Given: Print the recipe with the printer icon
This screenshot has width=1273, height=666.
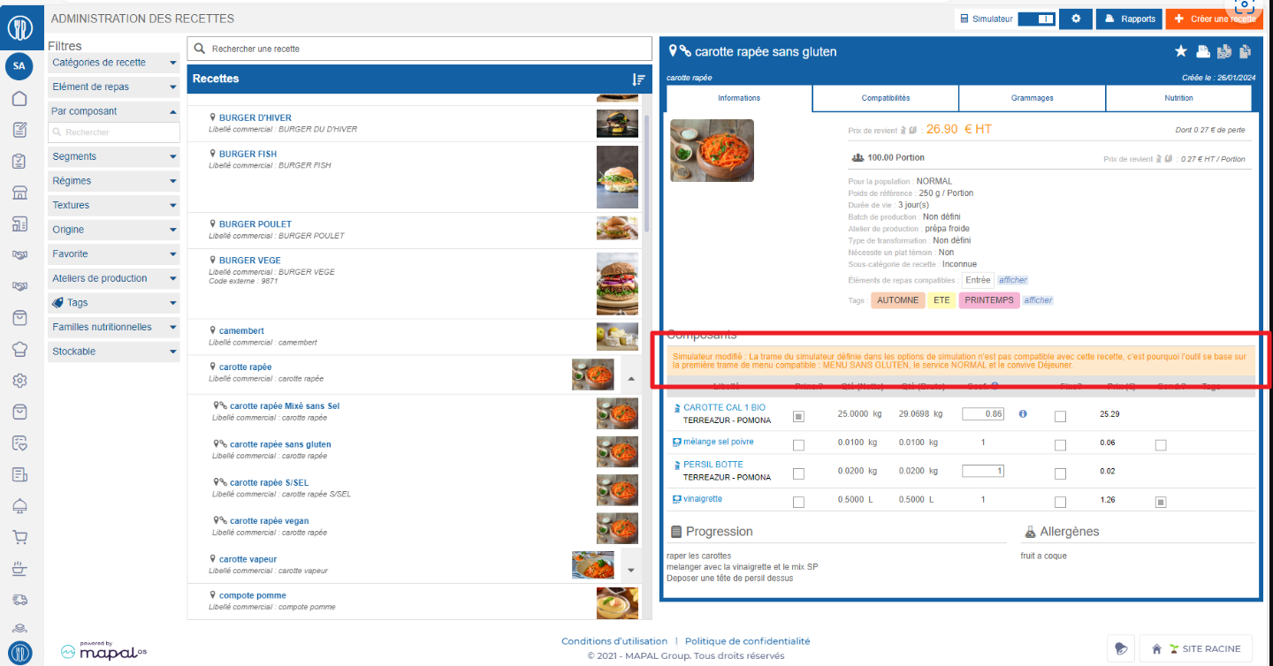Looking at the screenshot, I should point(1203,51).
